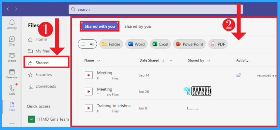Select the All filter chip
This screenshot has width=280, height=130.
(87, 44)
